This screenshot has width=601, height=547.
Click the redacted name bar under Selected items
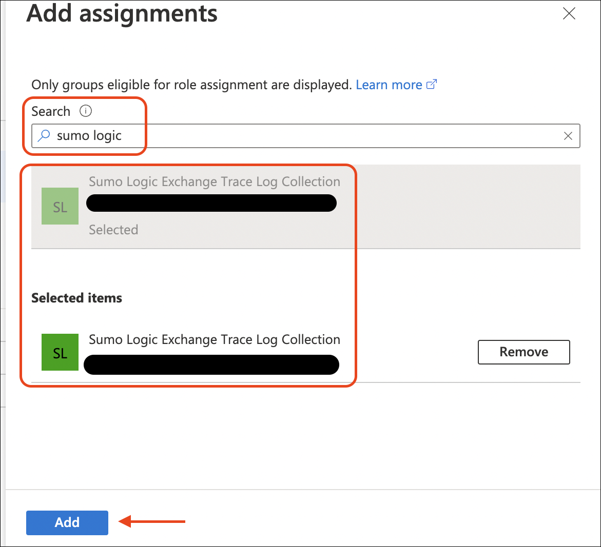211,364
